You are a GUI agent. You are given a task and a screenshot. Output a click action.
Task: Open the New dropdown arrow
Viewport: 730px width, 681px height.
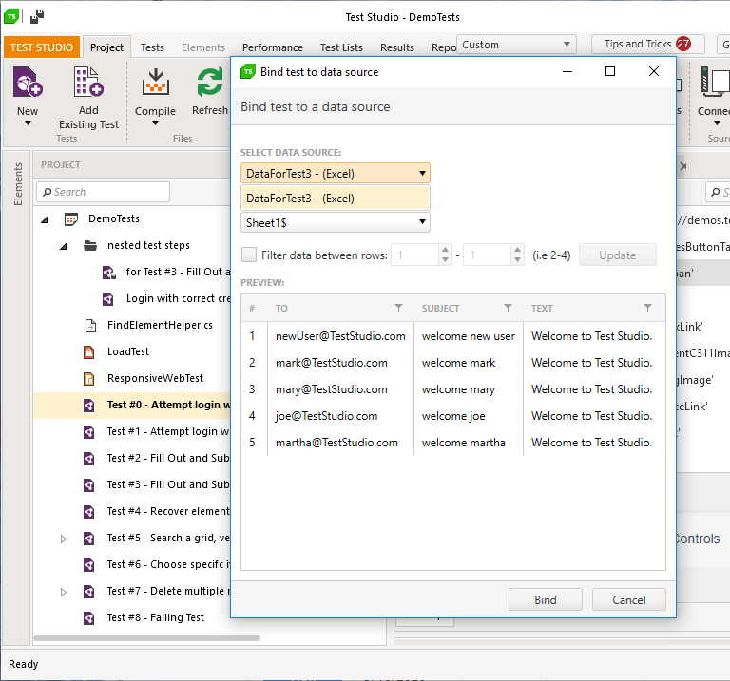[x=28, y=123]
